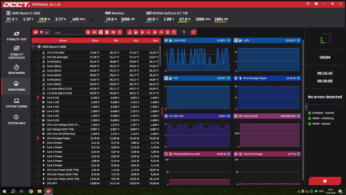Click the reset statistics circular arrow icon
This screenshot has width=346, height=195.
coord(193,32)
